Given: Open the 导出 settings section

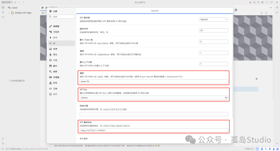Looking at the screenshot, I should tap(61, 55).
